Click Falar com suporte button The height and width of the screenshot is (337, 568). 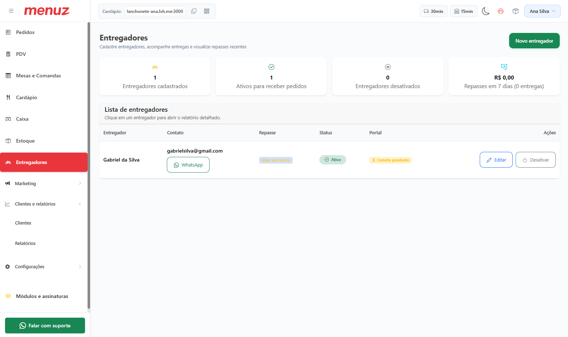pos(45,326)
